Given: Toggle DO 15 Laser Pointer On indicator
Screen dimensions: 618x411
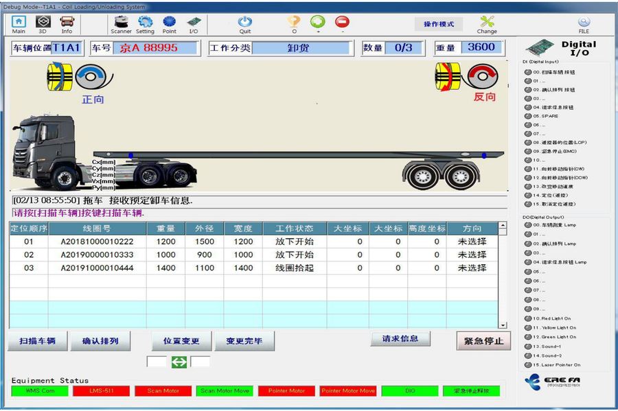Looking at the screenshot, I should [x=528, y=365].
